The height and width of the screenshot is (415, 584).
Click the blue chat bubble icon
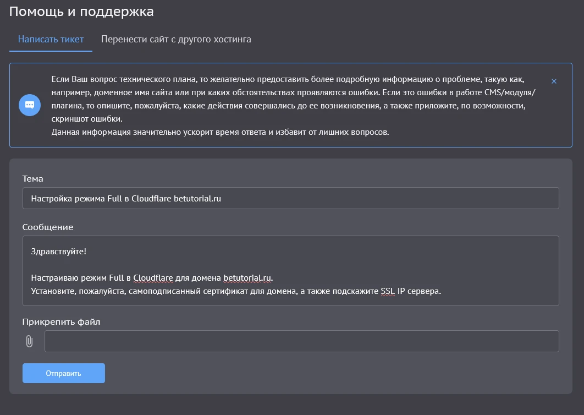click(30, 105)
